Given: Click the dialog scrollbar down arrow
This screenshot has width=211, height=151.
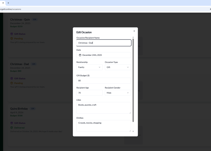Looking at the screenshot, I should click(x=133, y=131).
